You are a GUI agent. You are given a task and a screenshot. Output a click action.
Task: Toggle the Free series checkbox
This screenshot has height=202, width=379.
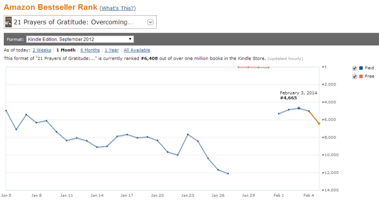[x=355, y=76]
